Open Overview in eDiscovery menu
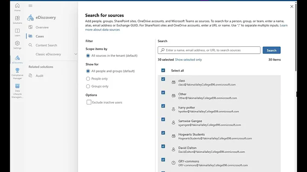 pos(42,27)
